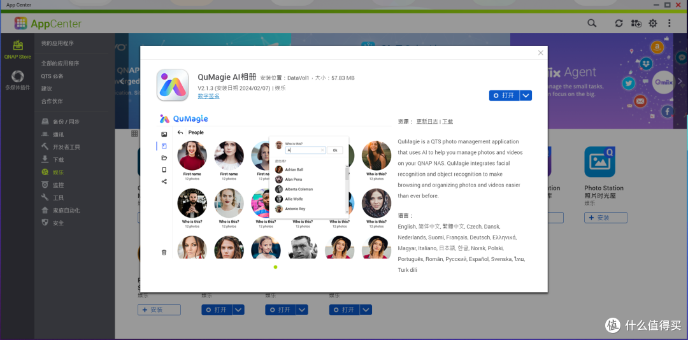The height and width of the screenshot is (340, 688).
Task: Click the AppCenter logo icon
Action: [20, 24]
